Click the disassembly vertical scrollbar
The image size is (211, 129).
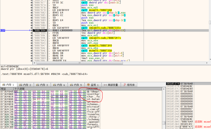pyautogui.click(x=209, y=30)
